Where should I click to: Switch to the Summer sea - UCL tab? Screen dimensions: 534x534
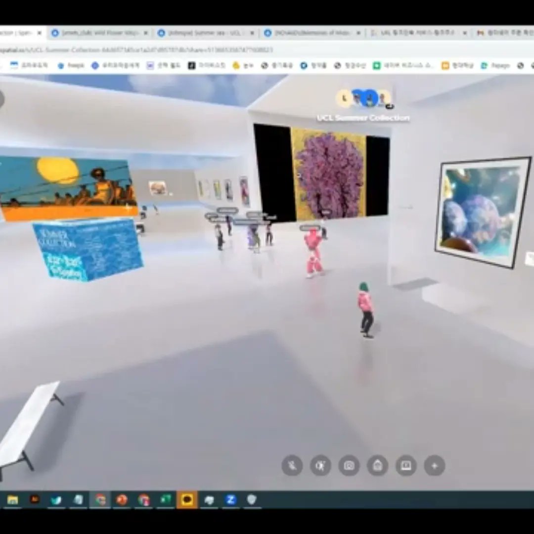point(206,33)
